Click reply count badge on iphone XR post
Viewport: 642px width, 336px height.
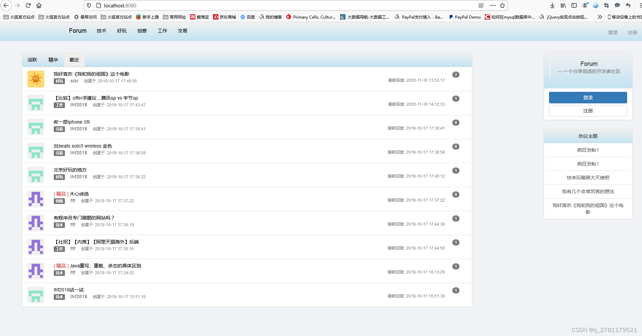pyautogui.click(x=456, y=123)
